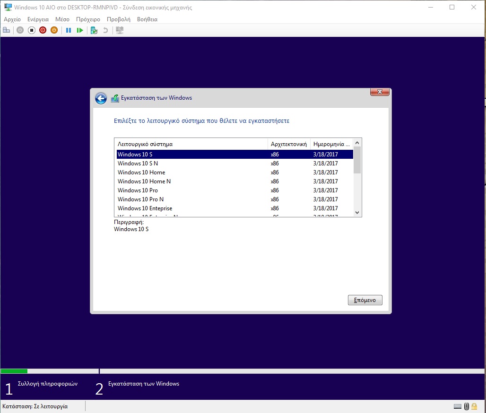Click the mouse status icon
The image size is (486, 413).
pyautogui.click(x=467, y=406)
